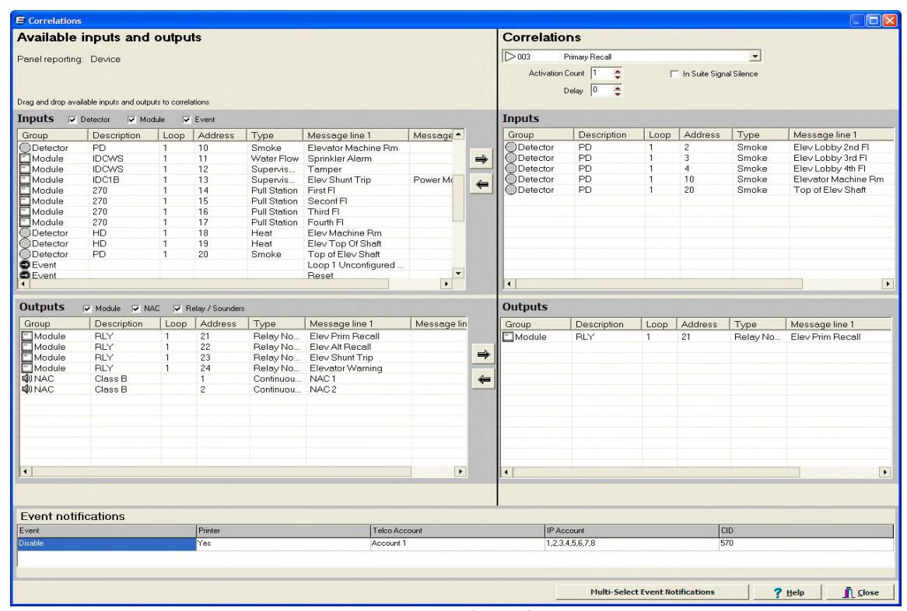The height and width of the screenshot is (611, 907).
Task: Click detector icon for Elev Lobby 4th Fl correlation
Action: coord(511,169)
